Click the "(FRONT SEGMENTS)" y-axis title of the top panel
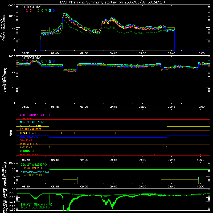The image size is (213, 213). click(x=4, y=28)
